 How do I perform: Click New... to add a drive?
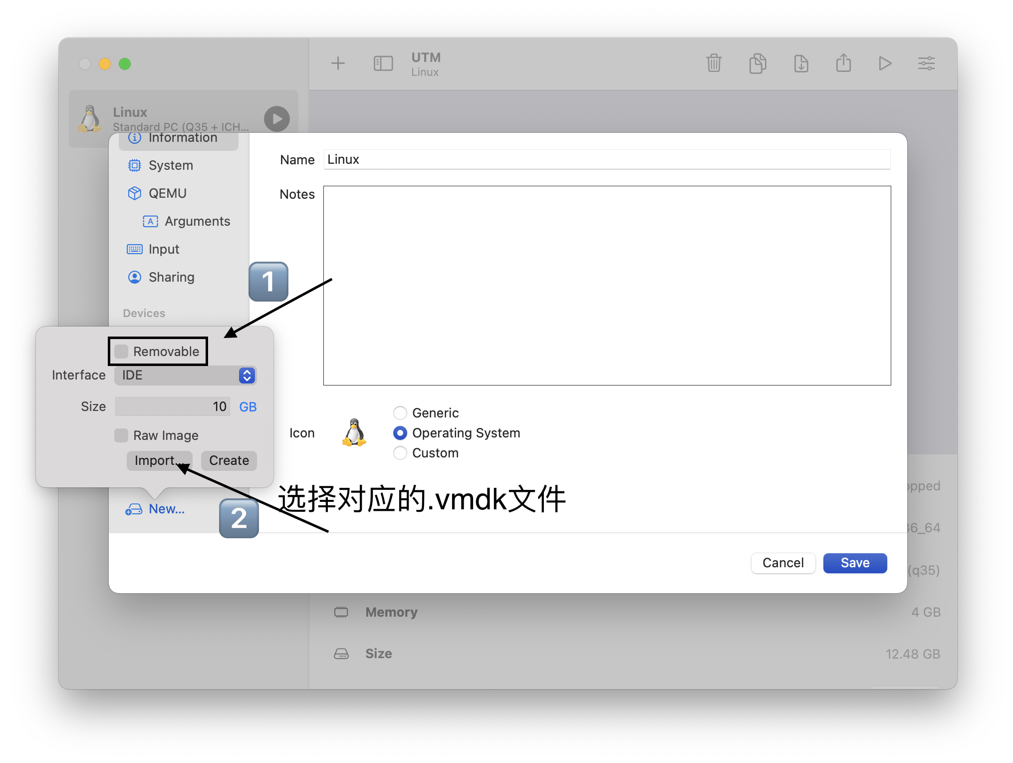coord(155,509)
